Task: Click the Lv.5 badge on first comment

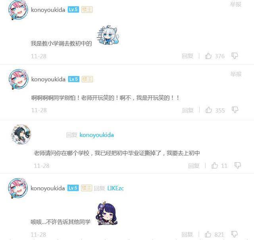Action: 73,10
